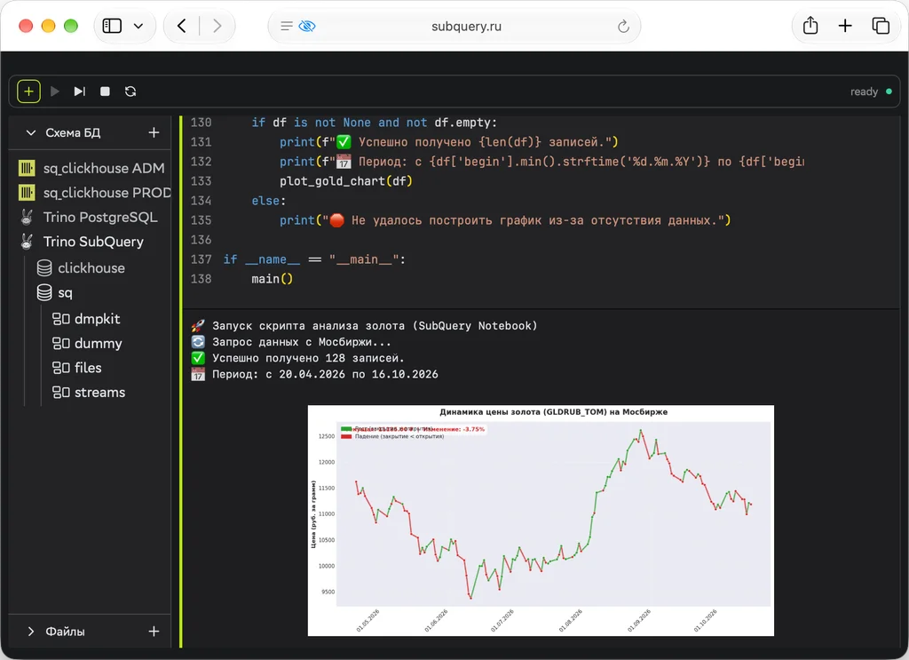Screen dimensions: 909x660
Task: Open the streams schema
Action: pyautogui.click(x=99, y=393)
